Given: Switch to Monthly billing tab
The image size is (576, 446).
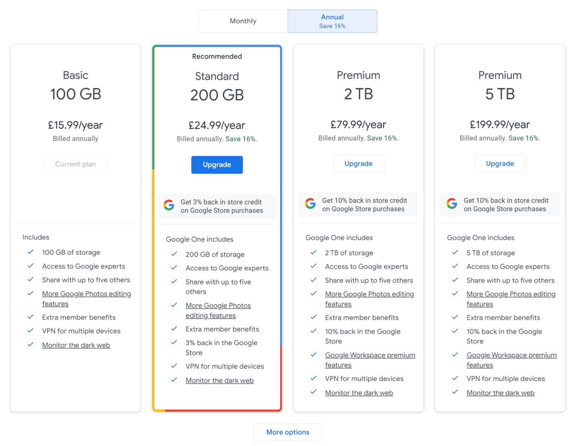Looking at the screenshot, I should (243, 21).
